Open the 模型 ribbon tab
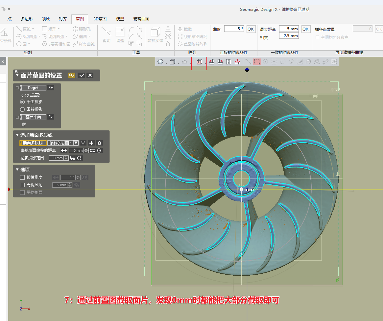Viewport: 383px width, 321px height. coord(120,19)
